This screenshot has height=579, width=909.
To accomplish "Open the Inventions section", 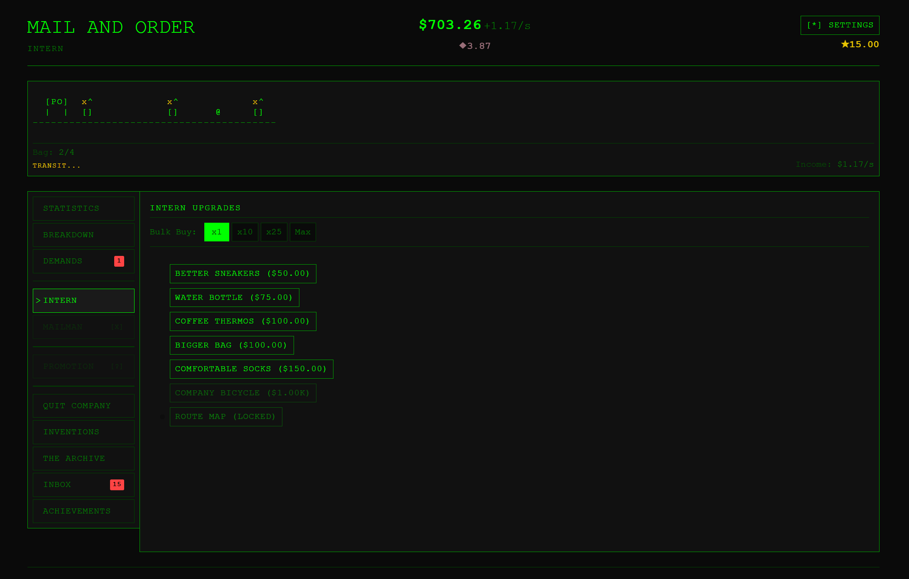I will click(x=83, y=432).
